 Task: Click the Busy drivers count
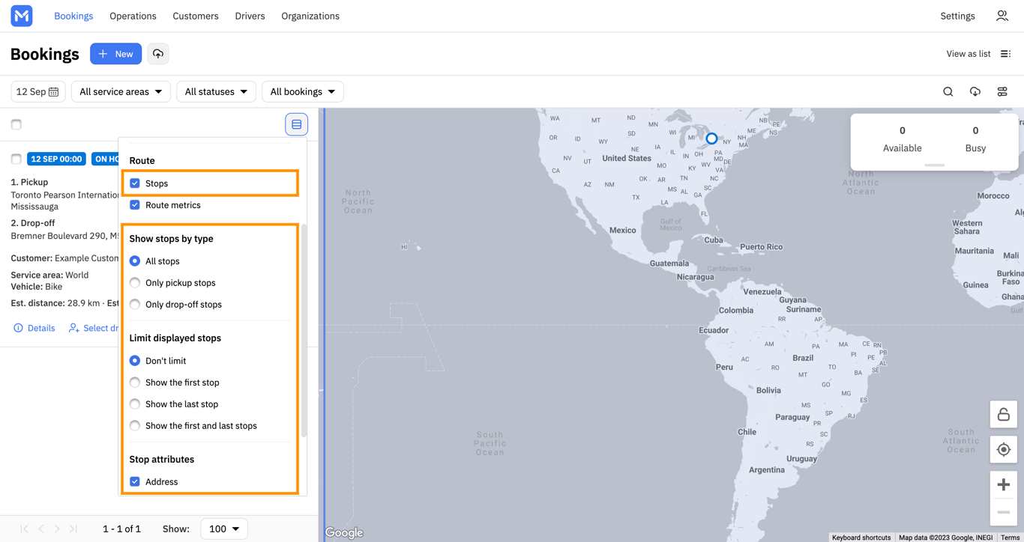click(975, 130)
